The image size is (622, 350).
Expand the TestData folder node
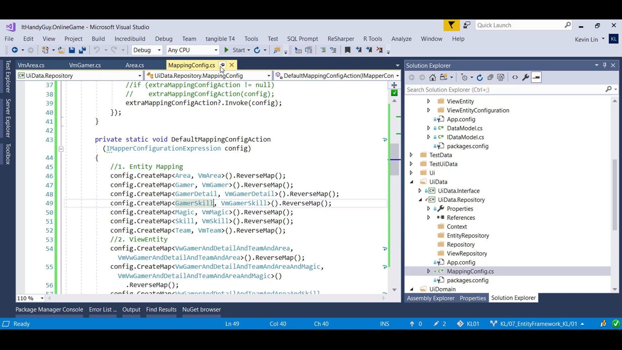pyautogui.click(x=411, y=155)
